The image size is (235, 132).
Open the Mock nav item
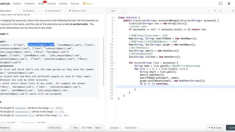coord(41,4)
